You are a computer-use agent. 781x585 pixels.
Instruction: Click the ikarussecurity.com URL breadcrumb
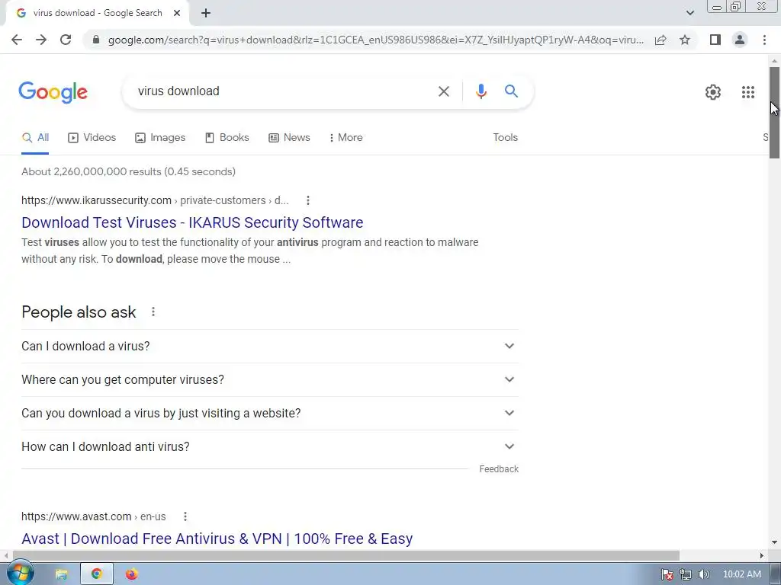(155, 200)
